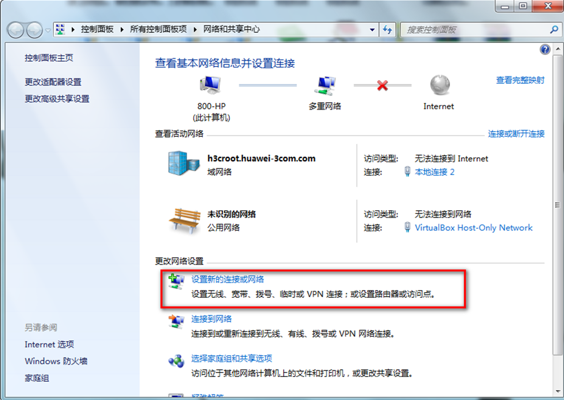Click the domain network building icon

pyautogui.click(x=183, y=163)
